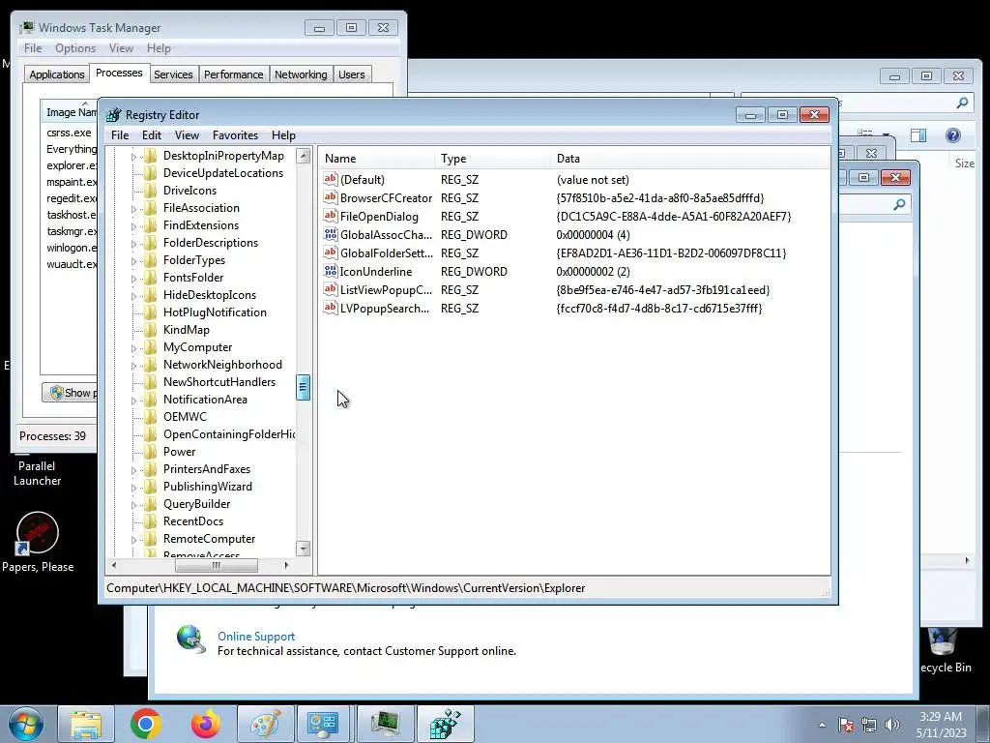The image size is (990, 743).
Task: Switch to Task Manager Performance tab
Action: point(233,74)
